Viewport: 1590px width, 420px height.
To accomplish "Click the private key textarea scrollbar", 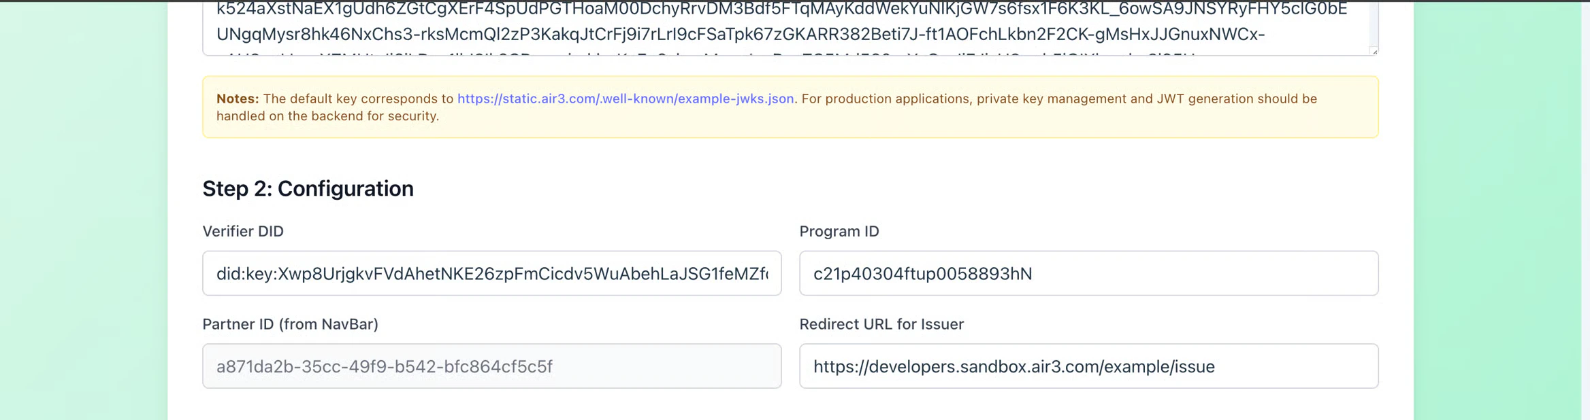I will pos(1374,24).
